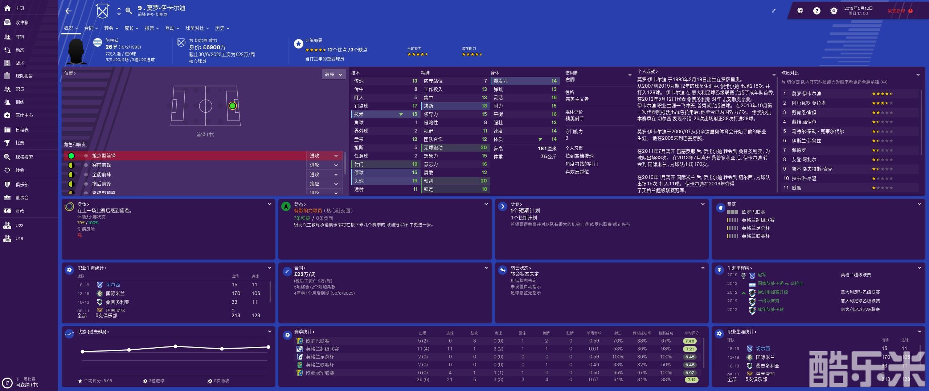Click the player silhouette portrait
Screen dimensions: 929x391
tap(76, 51)
